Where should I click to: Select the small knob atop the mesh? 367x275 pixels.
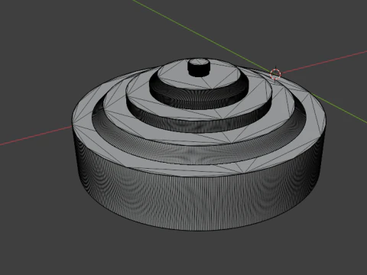tap(199, 67)
